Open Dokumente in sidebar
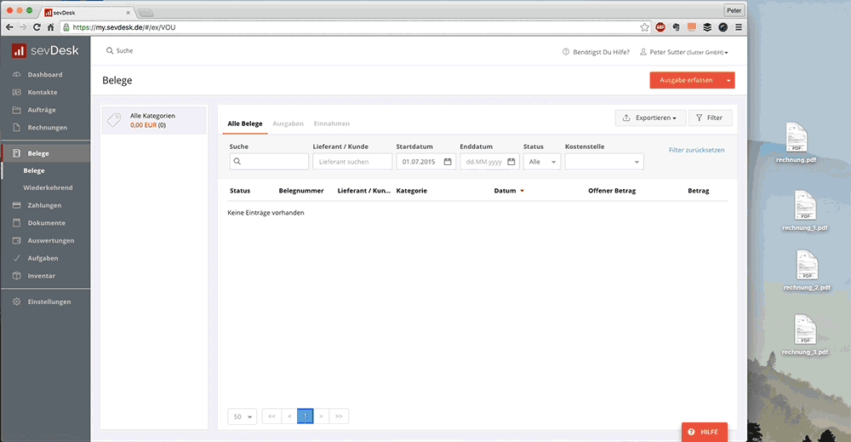Viewport: 851px width, 442px height. tap(46, 223)
